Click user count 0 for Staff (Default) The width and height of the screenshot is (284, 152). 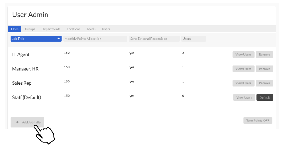pyautogui.click(x=183, y=95)
